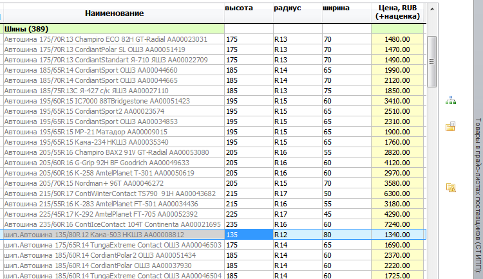Click price cell '3180.00'

click(397, 204)
